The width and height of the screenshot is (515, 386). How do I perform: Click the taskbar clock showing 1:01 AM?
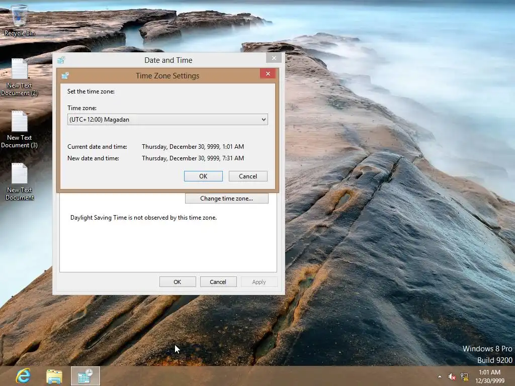490,376
